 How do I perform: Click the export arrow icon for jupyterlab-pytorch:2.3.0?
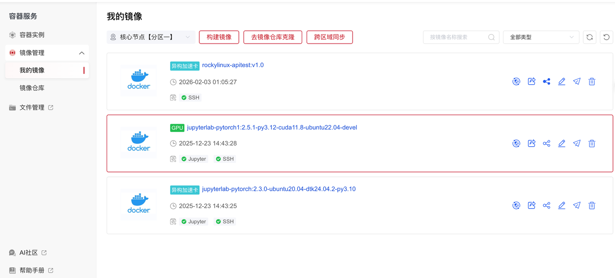(531, 206)
